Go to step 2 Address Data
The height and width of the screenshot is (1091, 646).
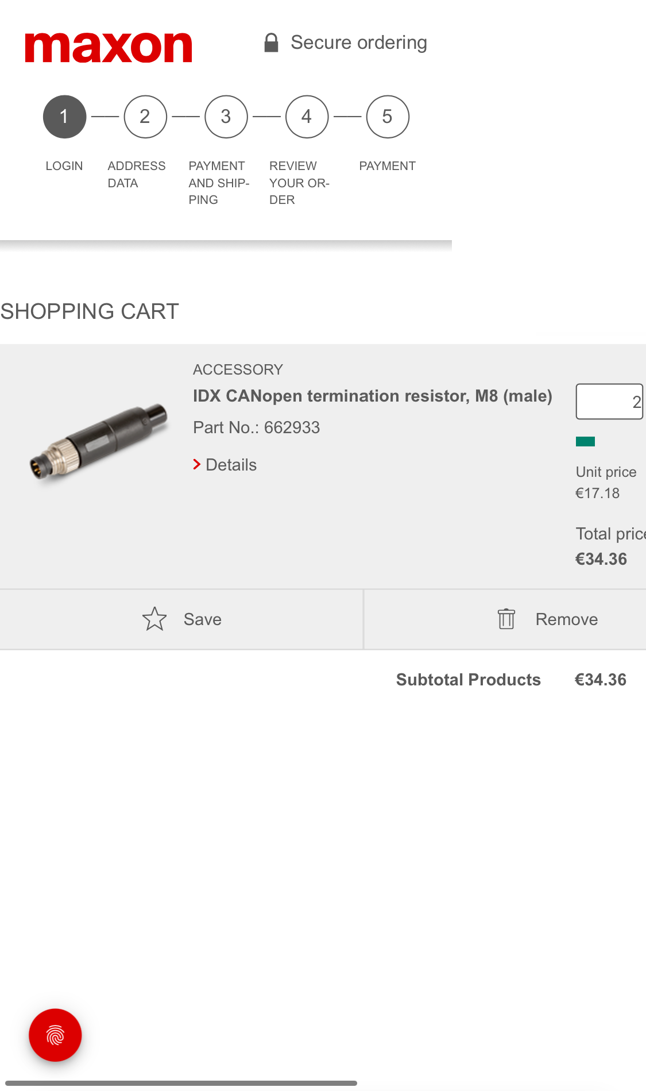click(x=145, y=117)
